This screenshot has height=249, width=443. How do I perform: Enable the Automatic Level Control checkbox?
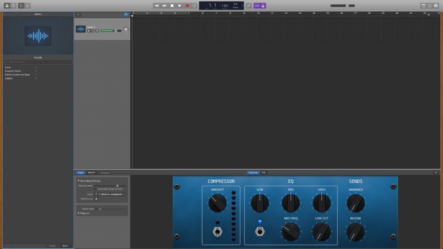pyautogui.click(x=95, y=189)
